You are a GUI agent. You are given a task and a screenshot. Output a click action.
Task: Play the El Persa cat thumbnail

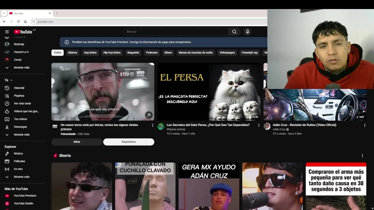[209, 92]
